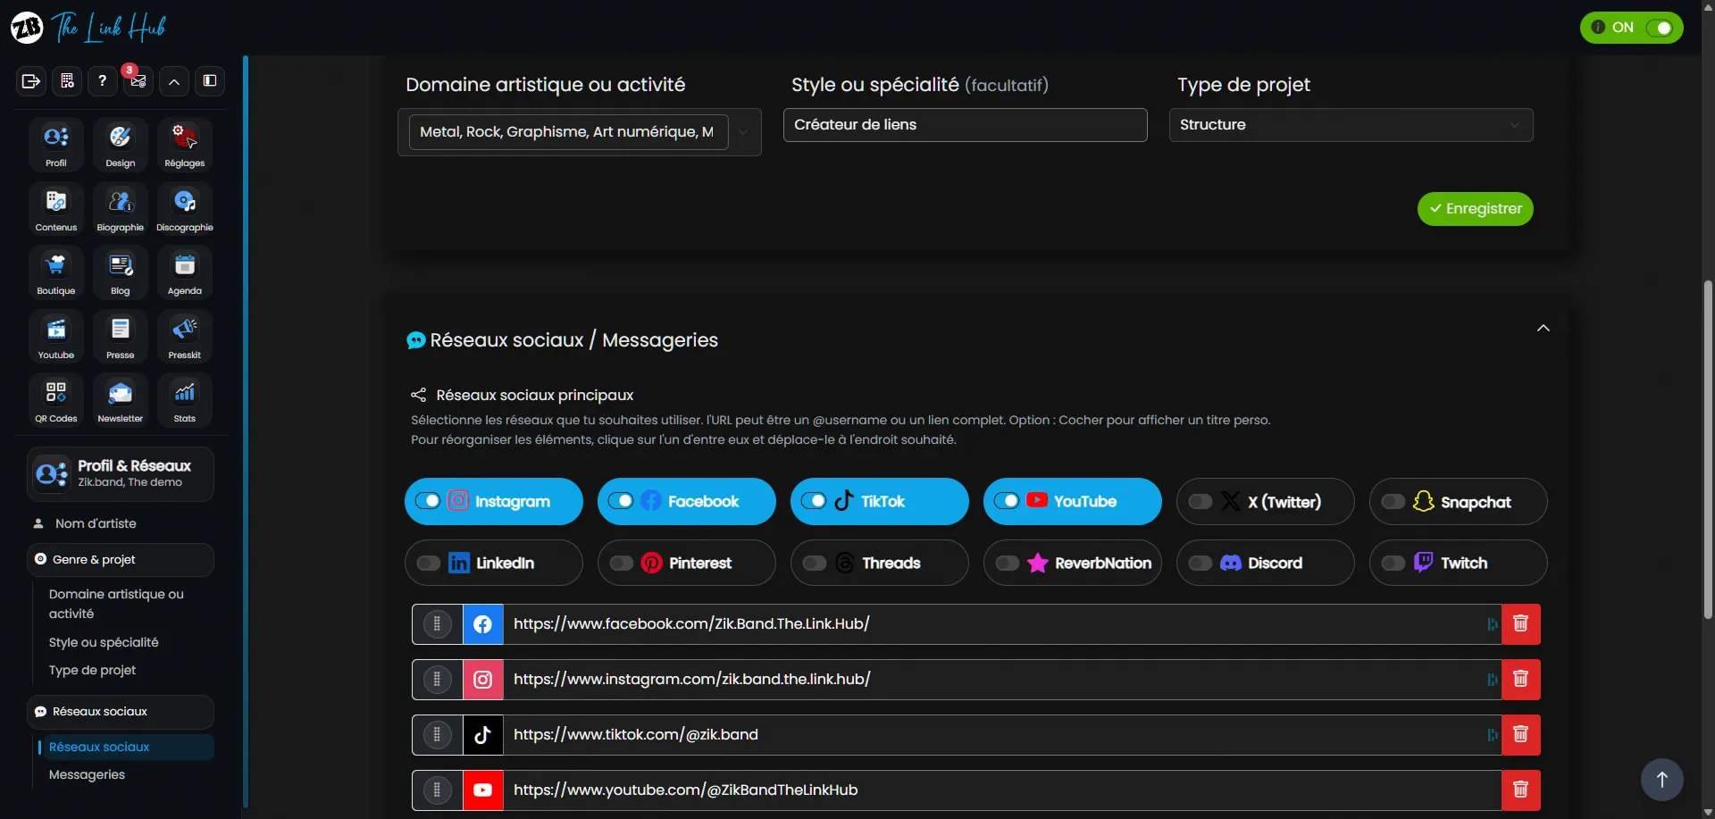Open the Boutique section icon

(x=56, y=272)
